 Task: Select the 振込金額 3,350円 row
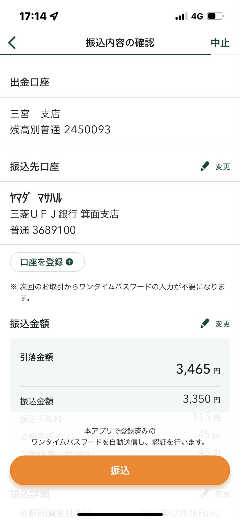pyautogui.click(x=120, y=399)
